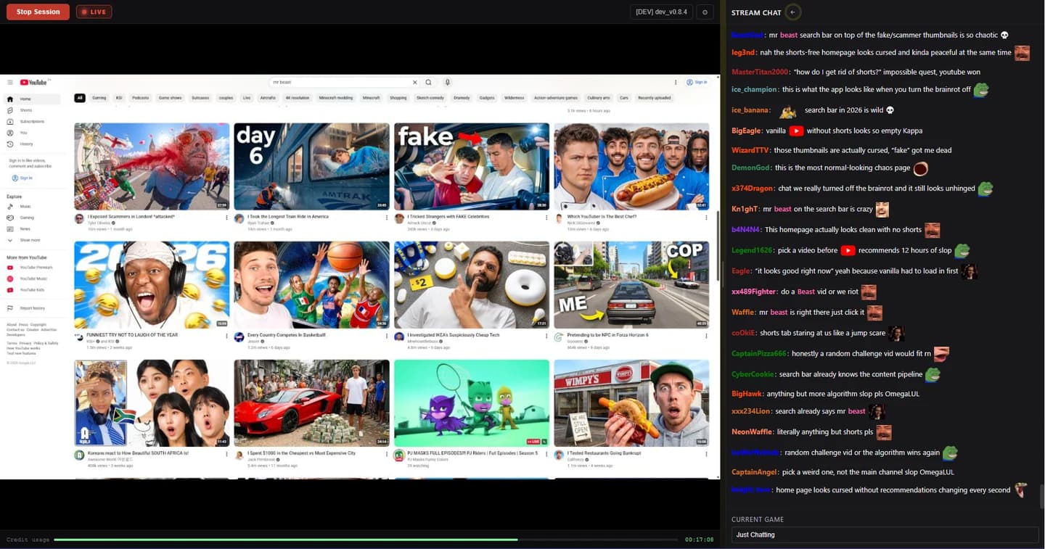Open Subscriptions in the YouTube sidebar

32,122
